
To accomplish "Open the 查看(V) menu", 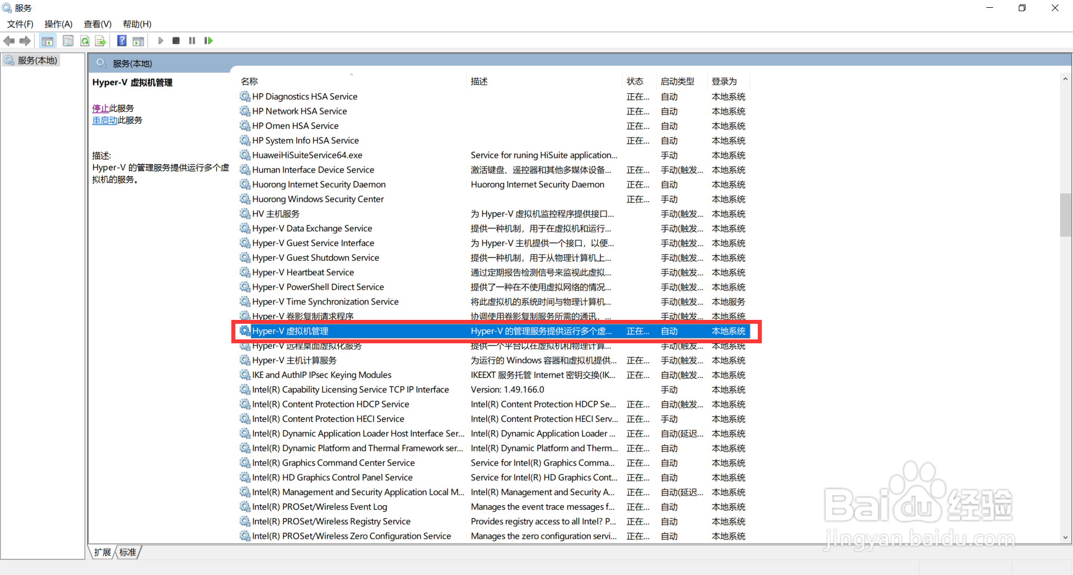I will click(98, 24).
